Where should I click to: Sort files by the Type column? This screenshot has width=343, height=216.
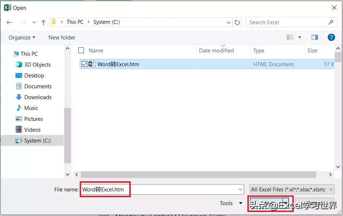click(259, 51)
